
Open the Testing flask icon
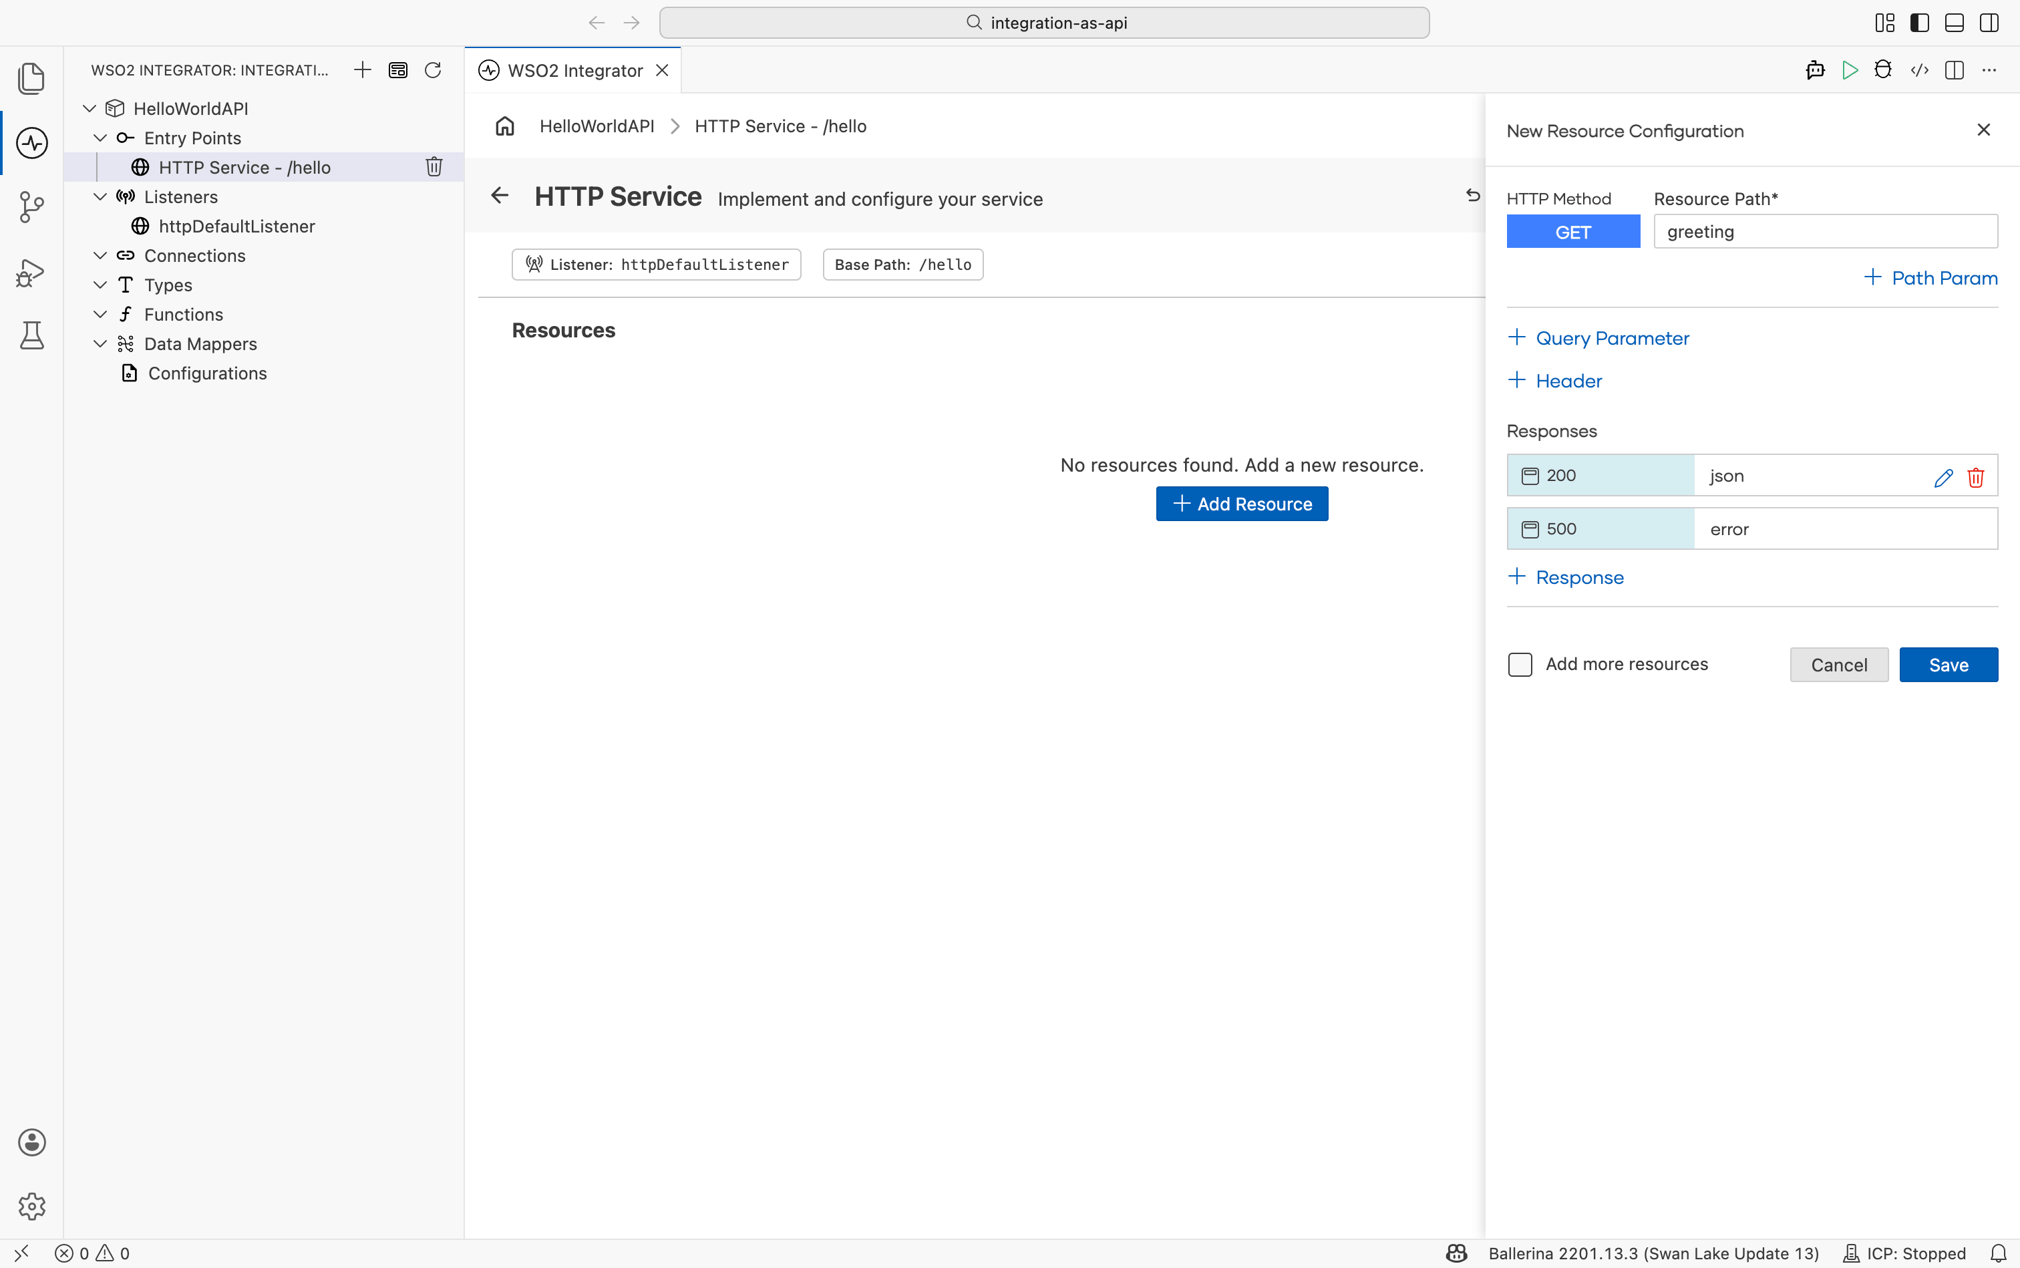click(x=31, y=335)
